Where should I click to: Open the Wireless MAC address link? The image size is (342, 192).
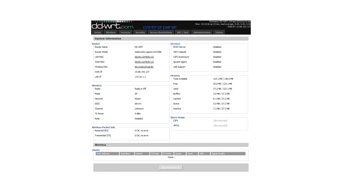[144, 67]
